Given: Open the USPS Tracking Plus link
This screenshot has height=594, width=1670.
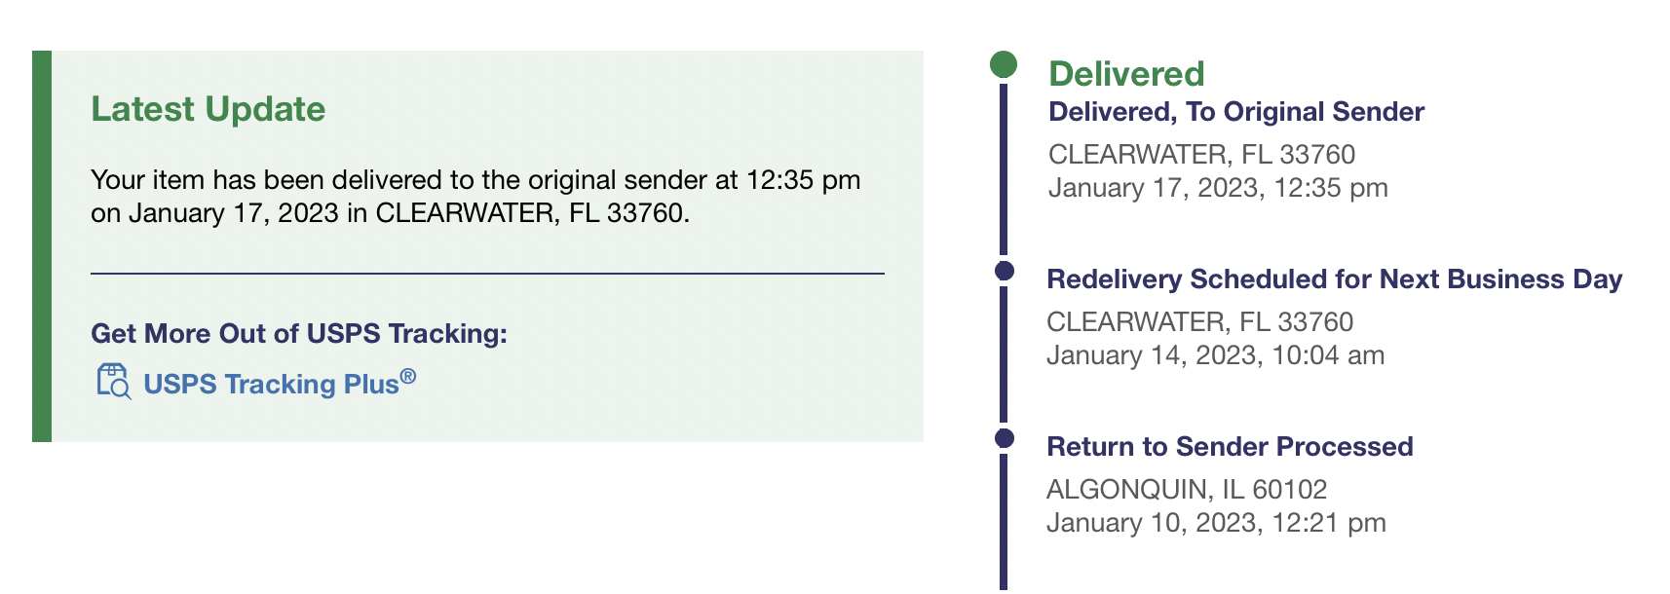Looking at the screenshot, I should click(280, 383).
